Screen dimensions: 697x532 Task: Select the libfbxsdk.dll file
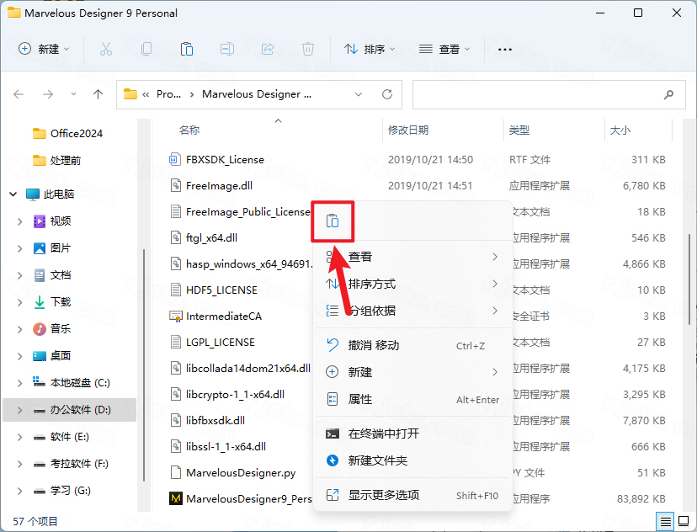pos(207,420)
